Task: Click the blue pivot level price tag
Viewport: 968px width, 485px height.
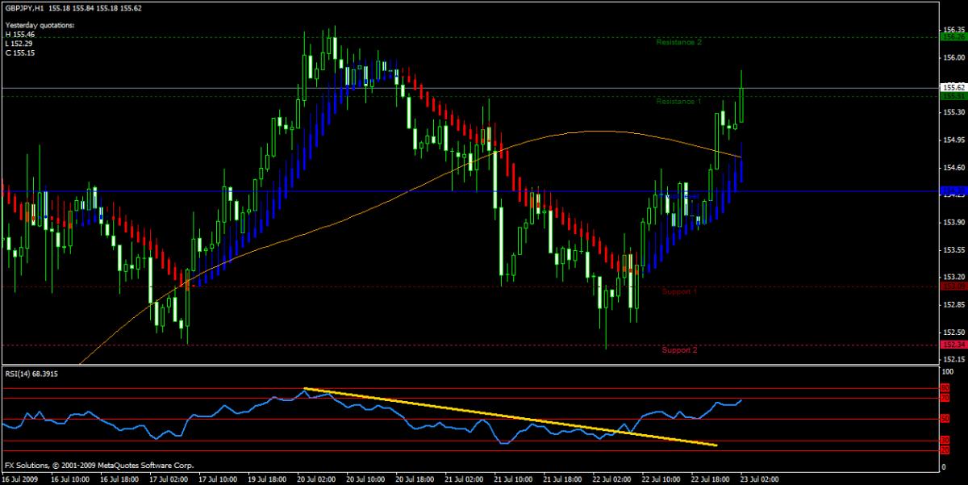Action: (x=953, y=191)
